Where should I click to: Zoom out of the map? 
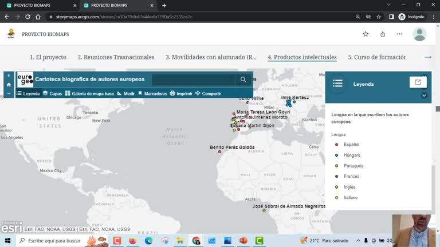(9, 94)
